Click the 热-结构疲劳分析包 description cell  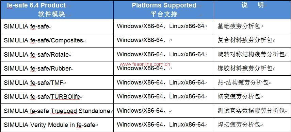pos(253,82)
